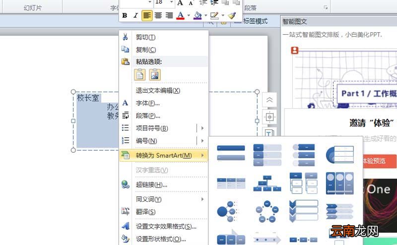Image resolution: width=397 pixels, height=245 pixels.
Task: Select the three-panel picture list SmartArt
Action: [340, 183]
